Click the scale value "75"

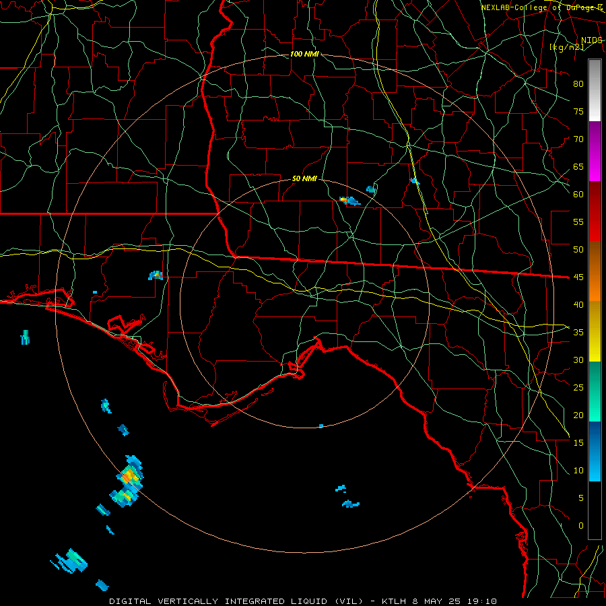click(x=578, y=111)
